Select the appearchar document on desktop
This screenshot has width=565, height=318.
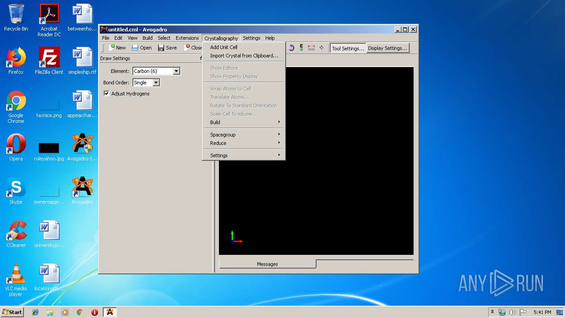point(82,104)
